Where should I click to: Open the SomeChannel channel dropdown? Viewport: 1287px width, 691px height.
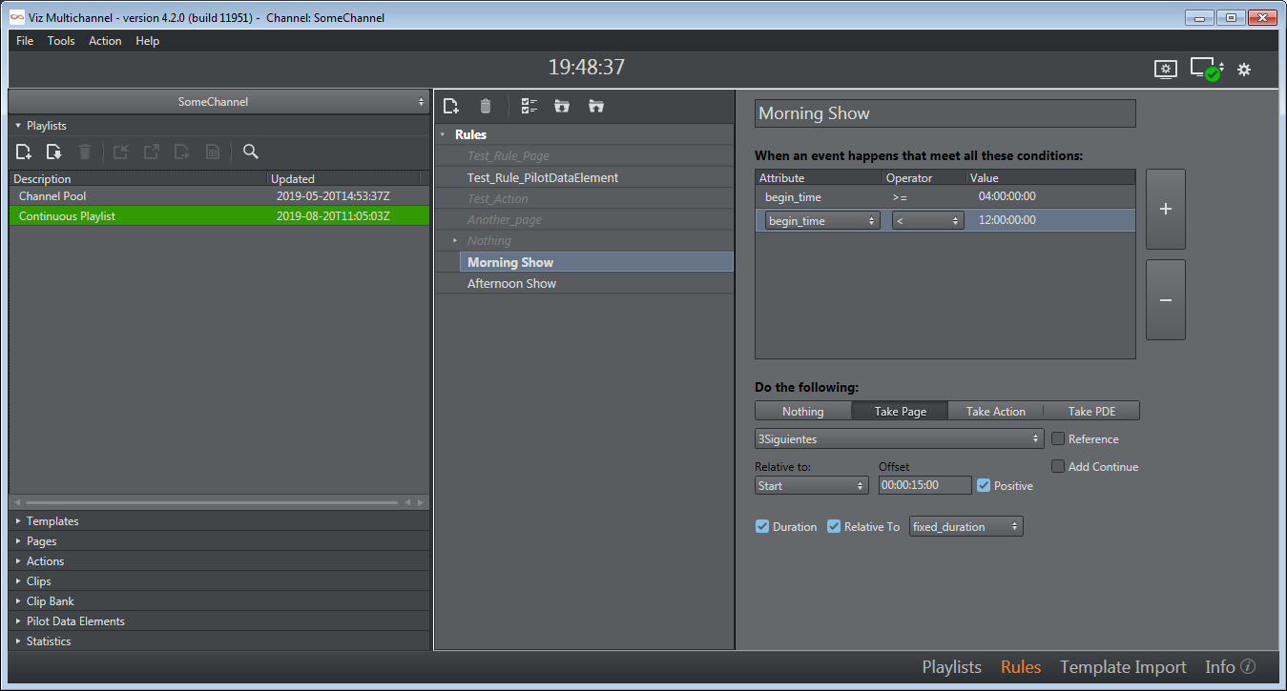click(218, 102)
